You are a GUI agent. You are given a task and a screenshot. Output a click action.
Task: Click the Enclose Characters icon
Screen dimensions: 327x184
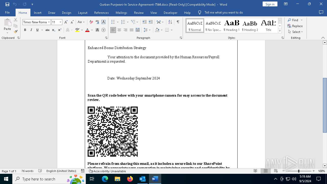pyautogui.click(x=103, y=30)
